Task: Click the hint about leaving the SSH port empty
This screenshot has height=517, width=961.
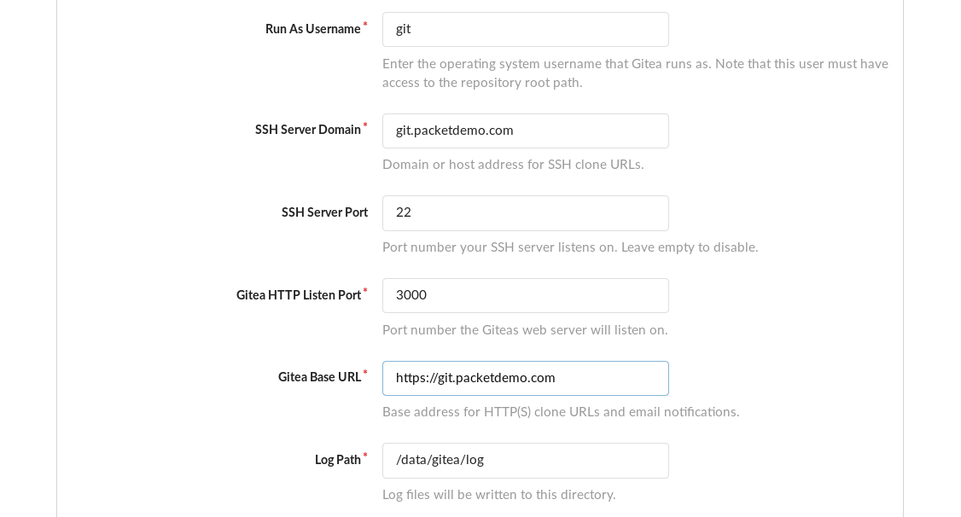Action: (570, 247)
